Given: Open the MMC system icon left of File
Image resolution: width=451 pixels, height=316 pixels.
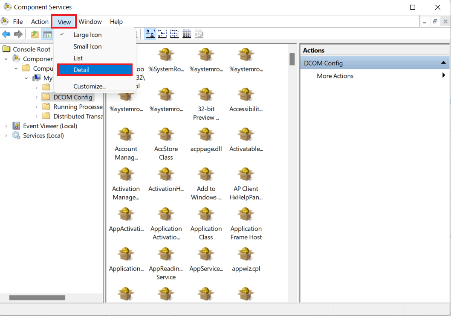Looking at the screenshot, I should 5,22.
